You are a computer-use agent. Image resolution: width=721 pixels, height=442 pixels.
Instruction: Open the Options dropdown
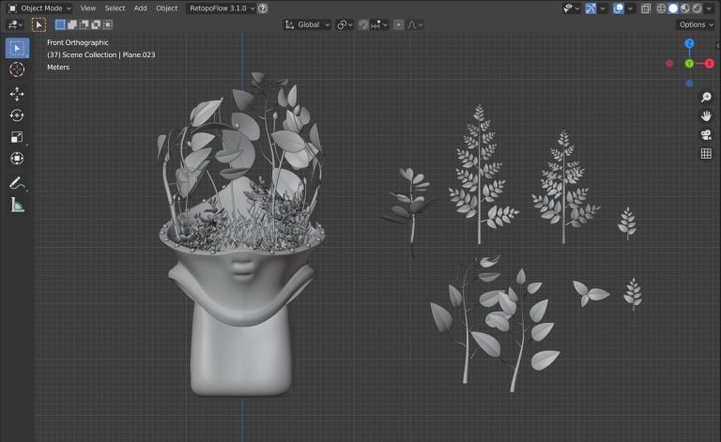point(697,24)
